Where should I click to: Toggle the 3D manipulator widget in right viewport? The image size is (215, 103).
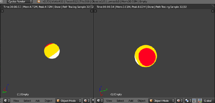[200, 101]
